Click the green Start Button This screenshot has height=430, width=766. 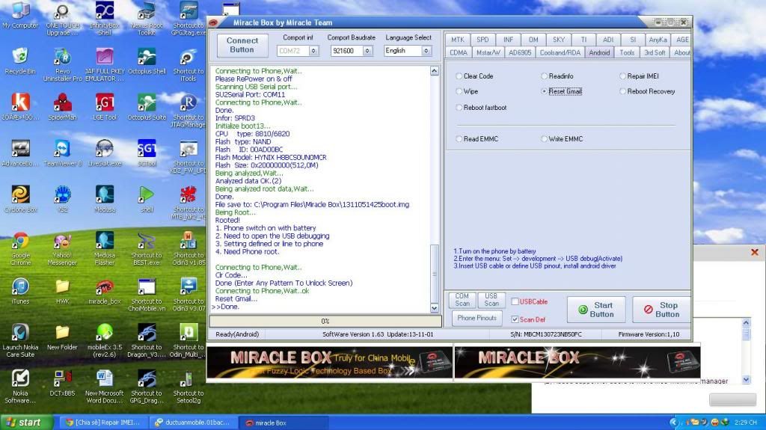(x=596, y=310)
